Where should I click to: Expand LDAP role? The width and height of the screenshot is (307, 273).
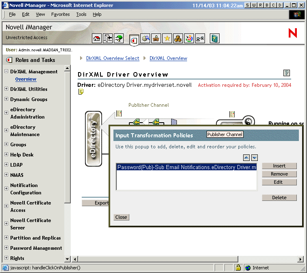[6, 165]
